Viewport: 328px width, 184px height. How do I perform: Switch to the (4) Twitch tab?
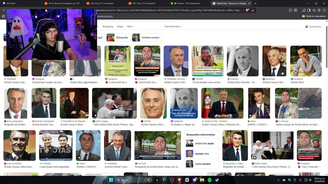[x=20, y=3]
